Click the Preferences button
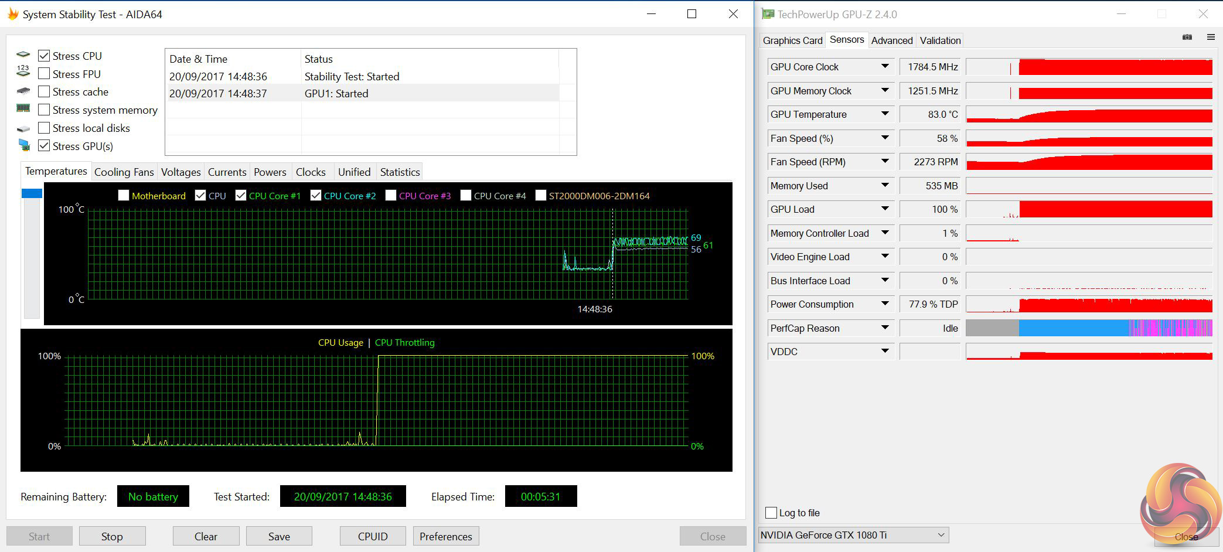 pyautogui.click(x=445, y=536)
